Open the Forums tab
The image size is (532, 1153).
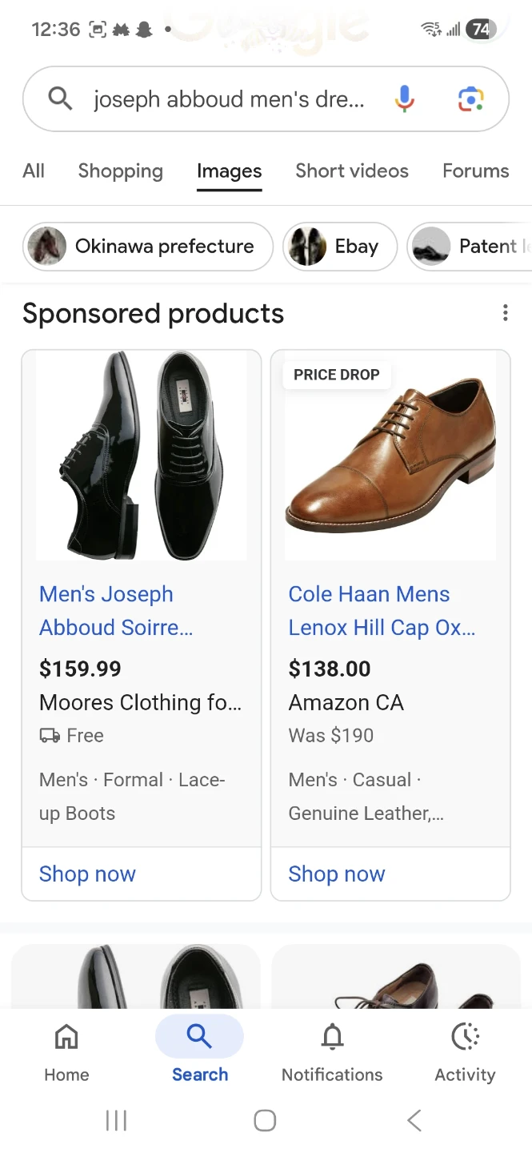[x=475, y=171]
